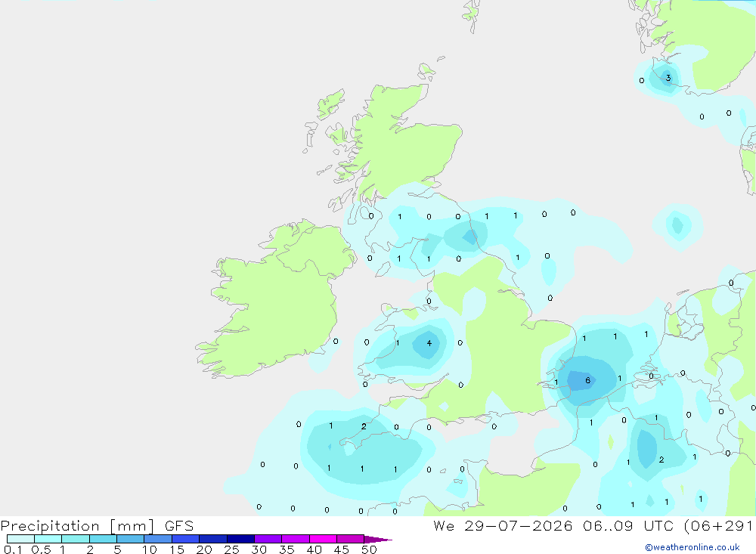Viewport: 756px width, 554px height.
Task: Select the 30–35 mm purple legend swatch
Action: [x=268, y=539]
